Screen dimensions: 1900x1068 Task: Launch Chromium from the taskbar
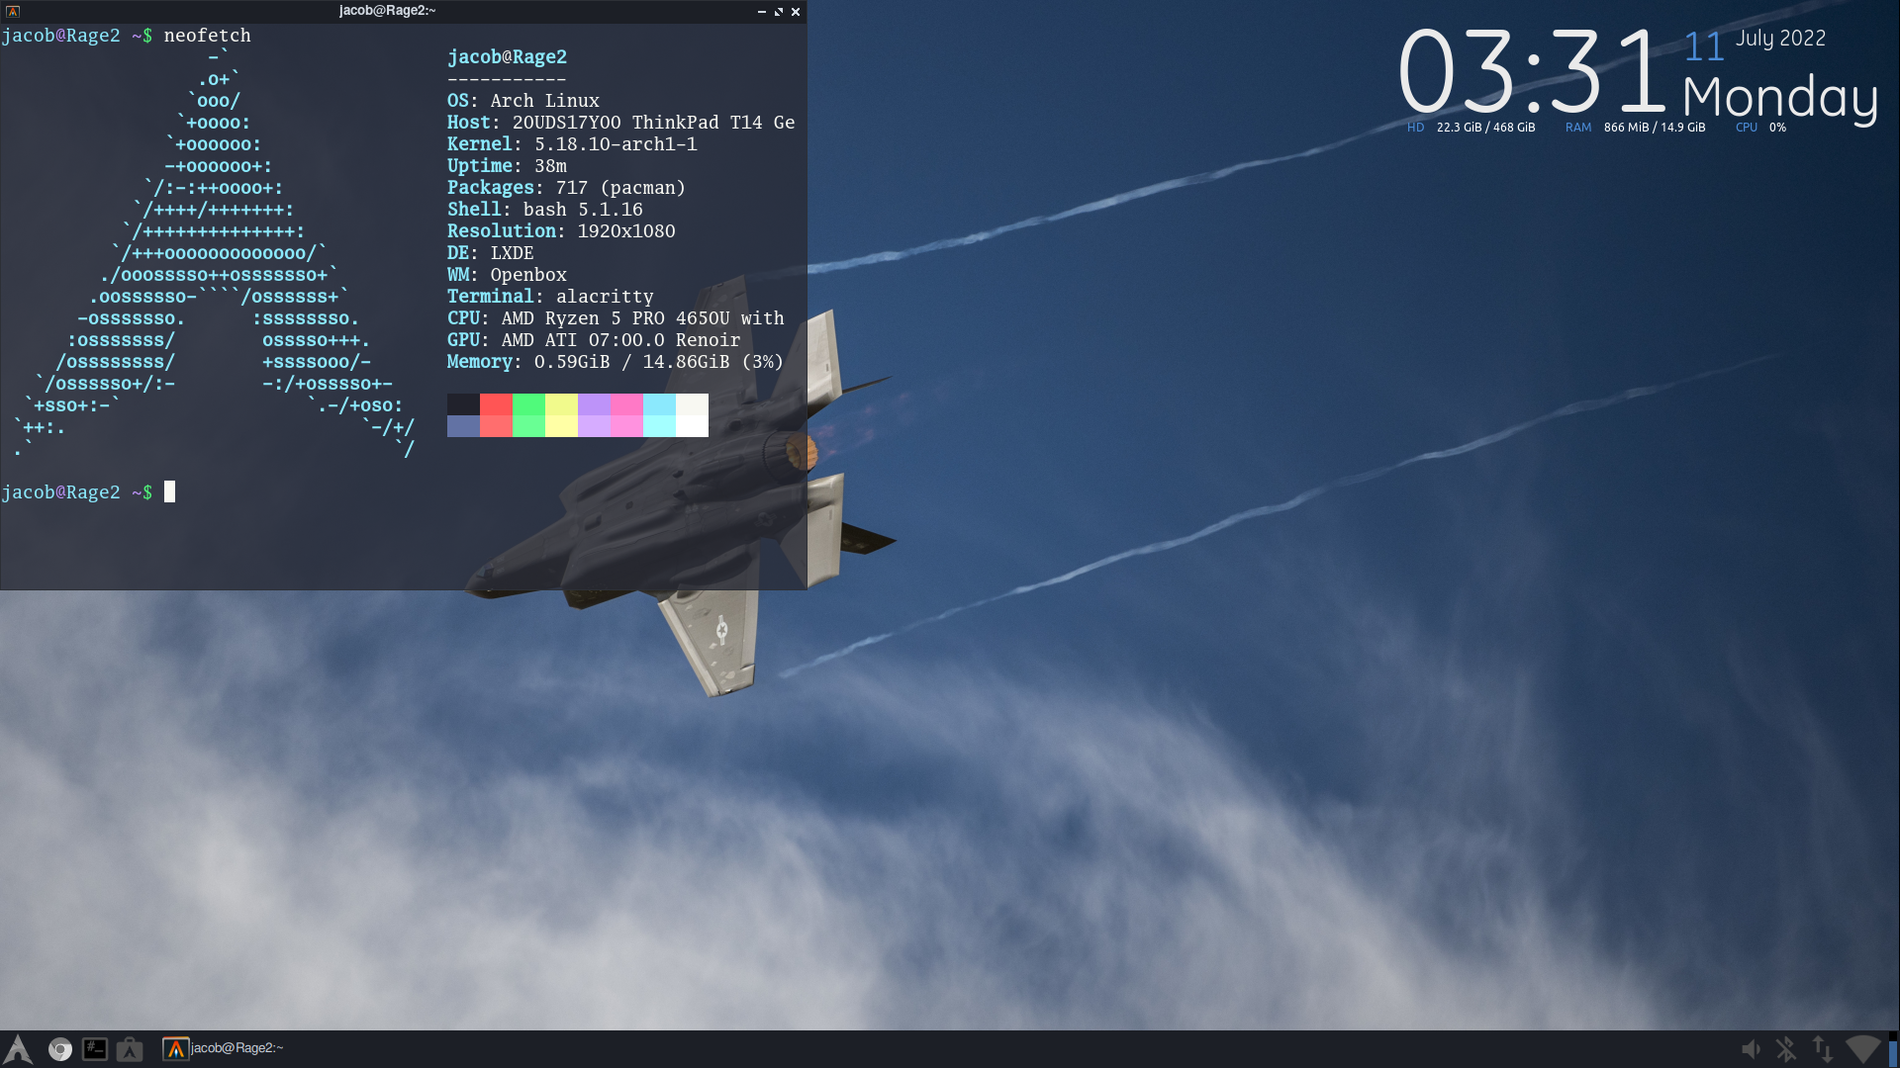tap(60, 1049)
